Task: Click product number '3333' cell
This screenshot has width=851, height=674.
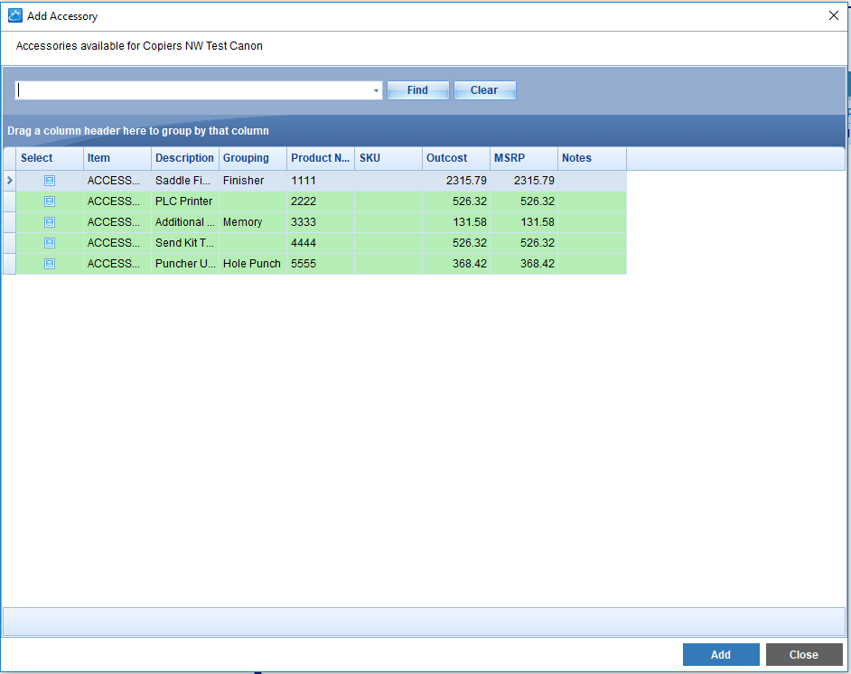Action: click(321, 222)
